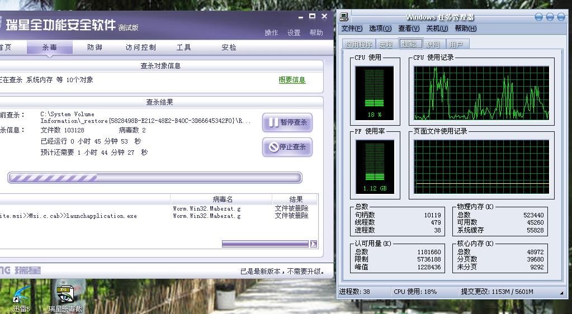Click the CPU 使用: 18% status bar entry
The height and width of the screenshot is (314, 572).
415,292
